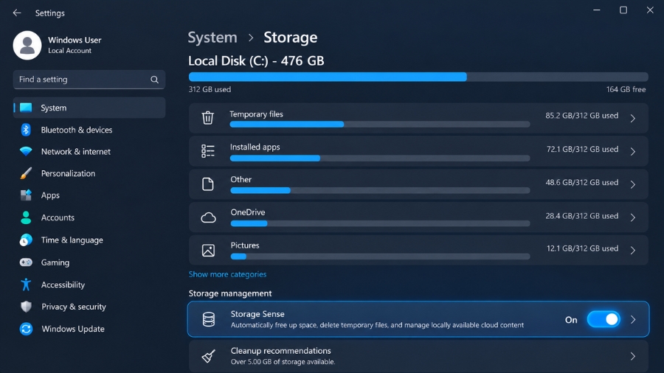Click Show more categories link
The image size is (664, 373).
tap(227, 274)
